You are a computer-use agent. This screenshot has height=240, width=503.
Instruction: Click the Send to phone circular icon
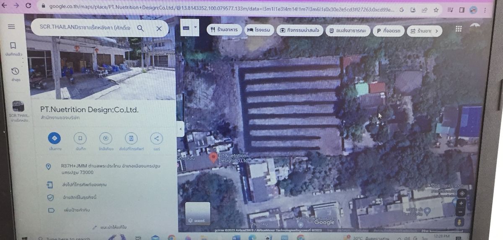coord(131,138)
